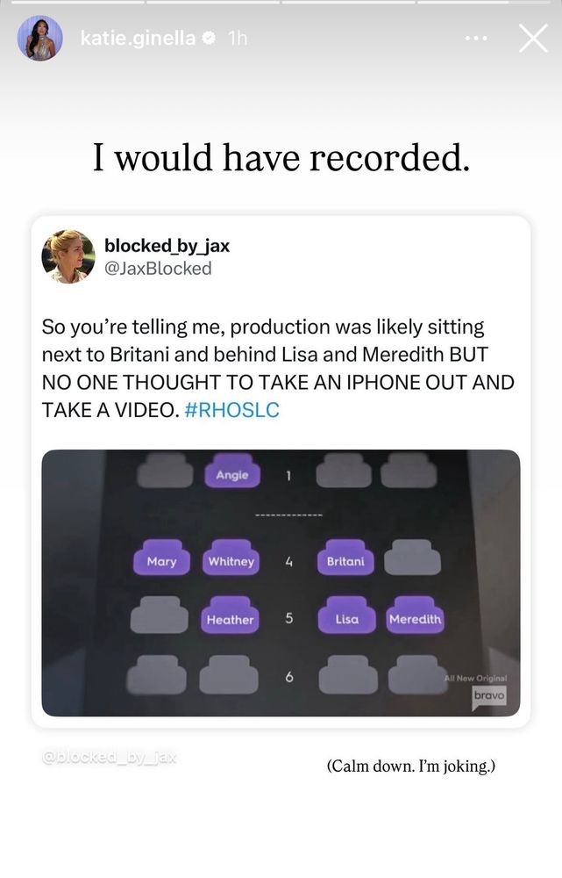Select the Whitney seat icon
This screenshot has width=562, height=878.
pos(231,558)
